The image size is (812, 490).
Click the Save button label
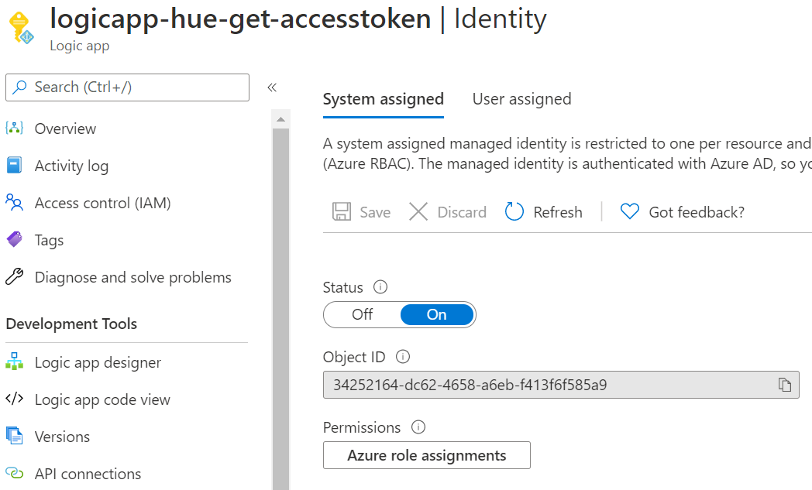376,212
